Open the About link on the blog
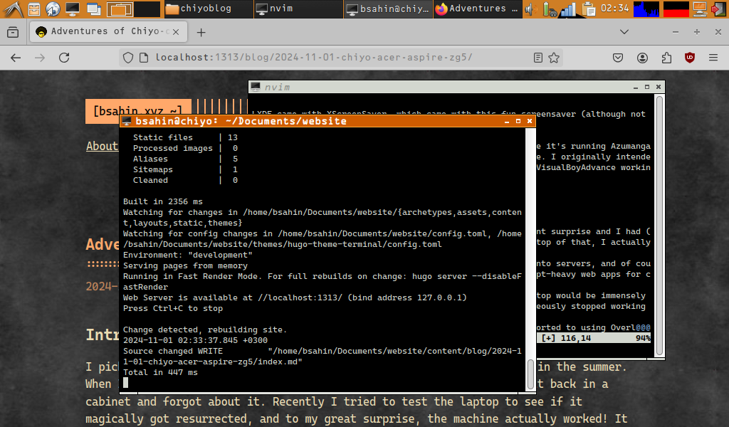This screenshot has height=427, width=729. 103,146
